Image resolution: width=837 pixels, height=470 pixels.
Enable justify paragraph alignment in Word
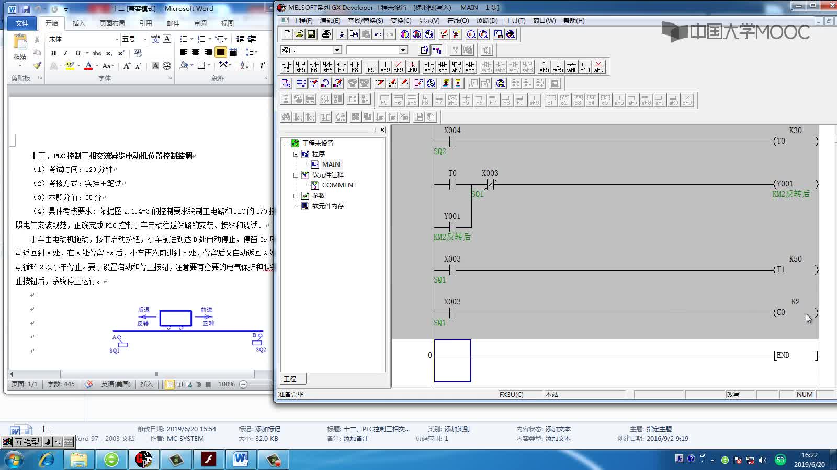[221, 52]
